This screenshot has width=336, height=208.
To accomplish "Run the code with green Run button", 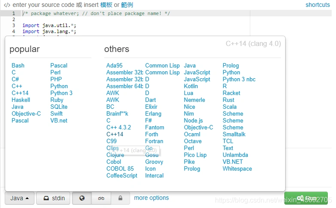I will click(x=306, y=198).
